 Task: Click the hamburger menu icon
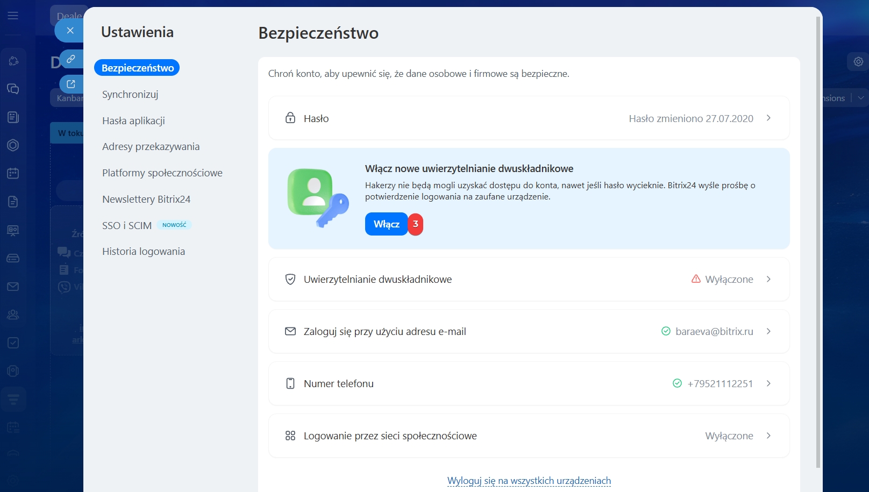tap(13, 16)
